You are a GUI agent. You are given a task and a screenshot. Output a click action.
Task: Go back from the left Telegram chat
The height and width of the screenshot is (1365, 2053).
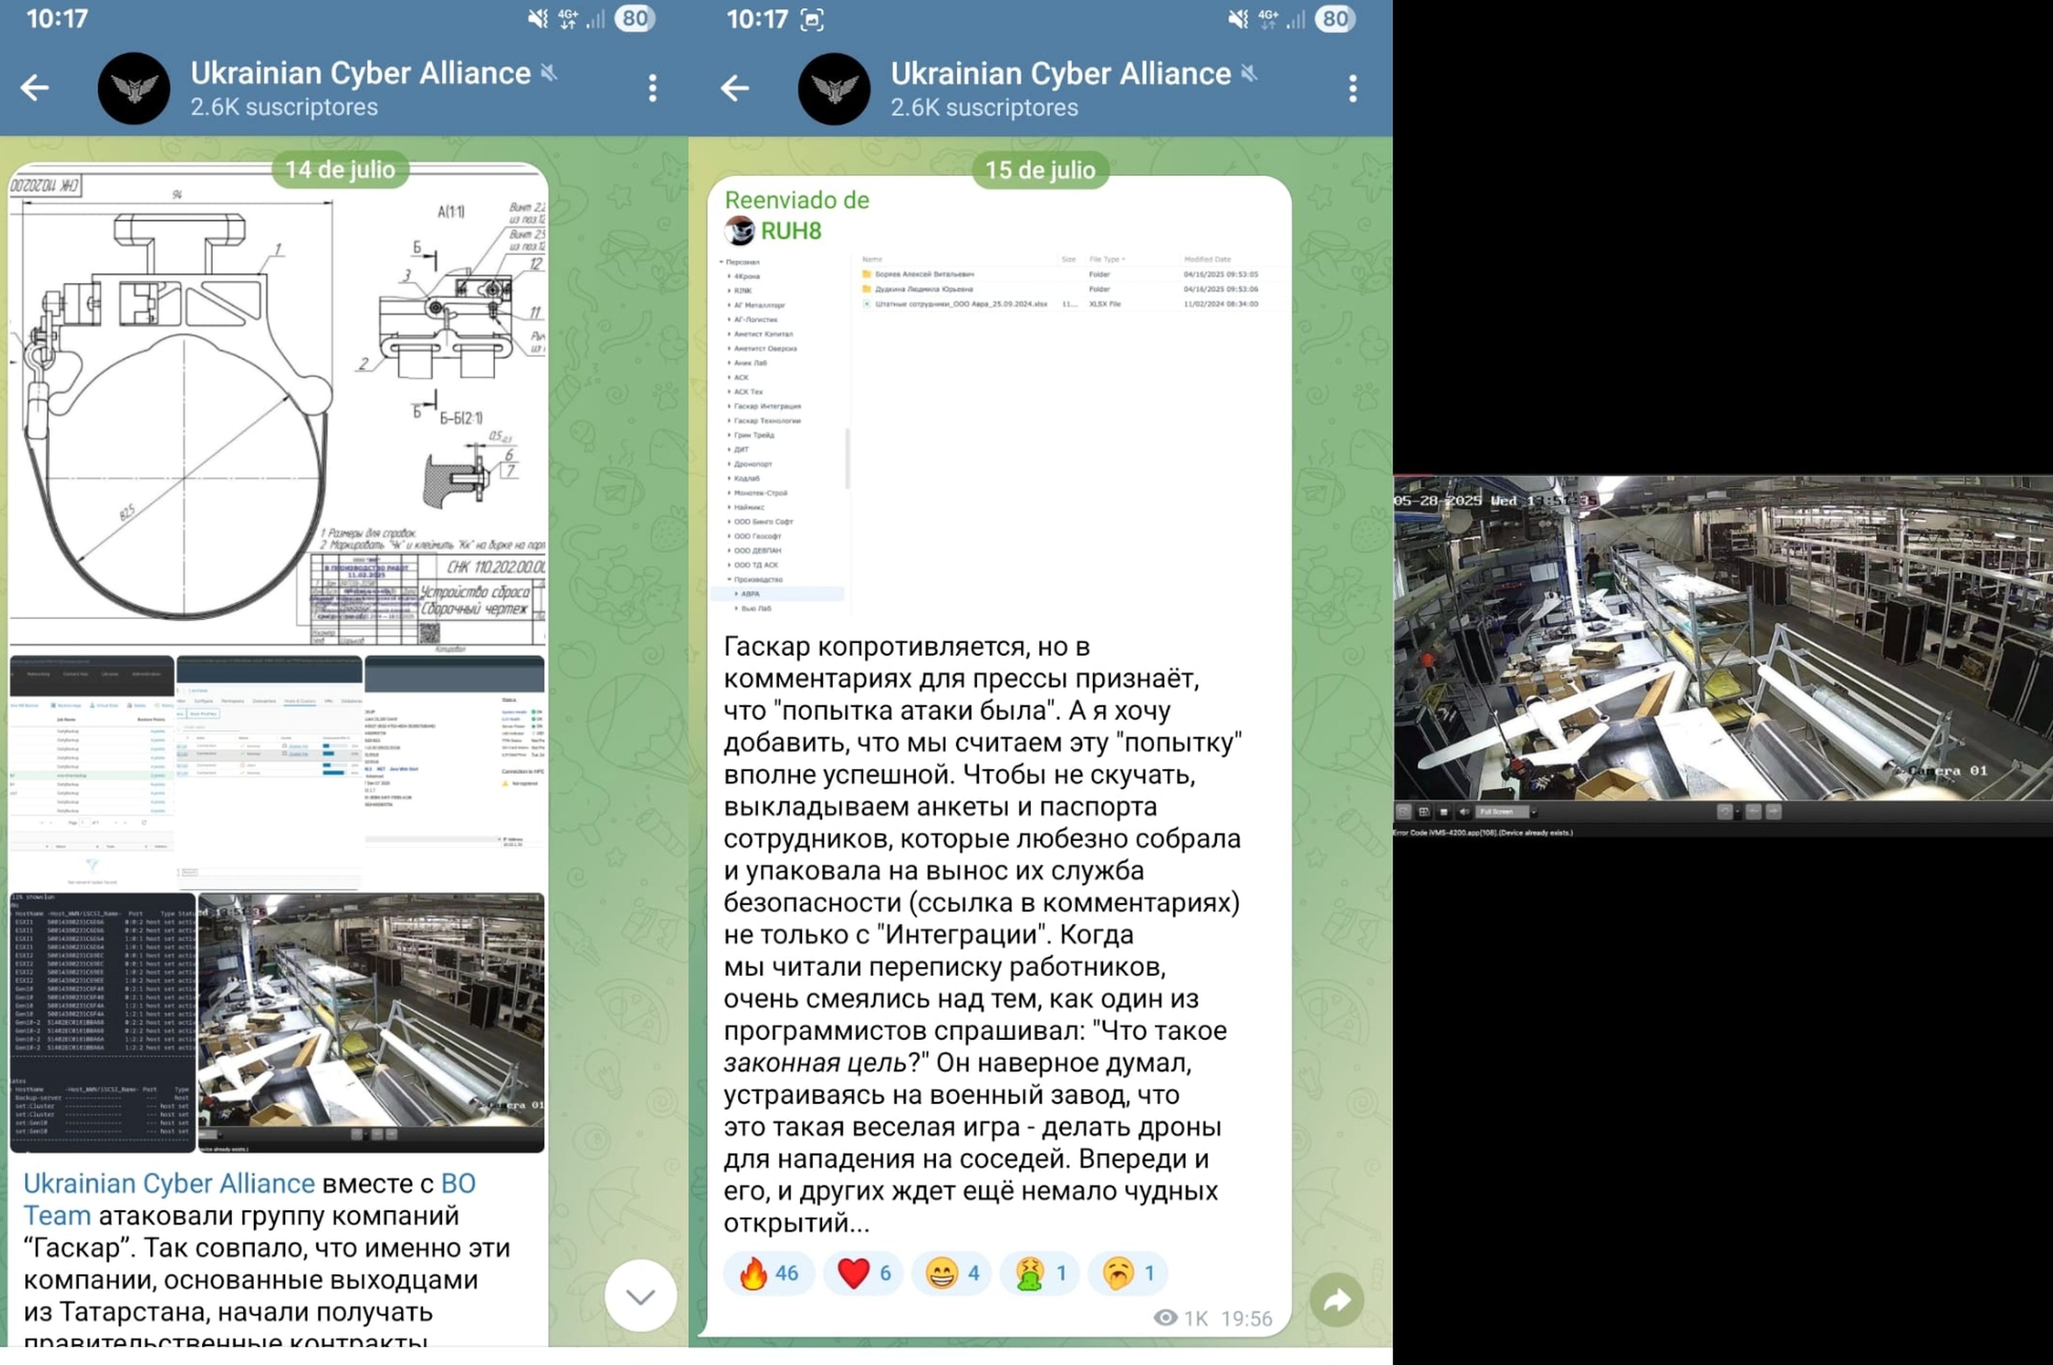point(35,87)
